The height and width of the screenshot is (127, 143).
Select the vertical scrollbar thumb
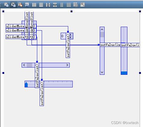pos(102,35)
